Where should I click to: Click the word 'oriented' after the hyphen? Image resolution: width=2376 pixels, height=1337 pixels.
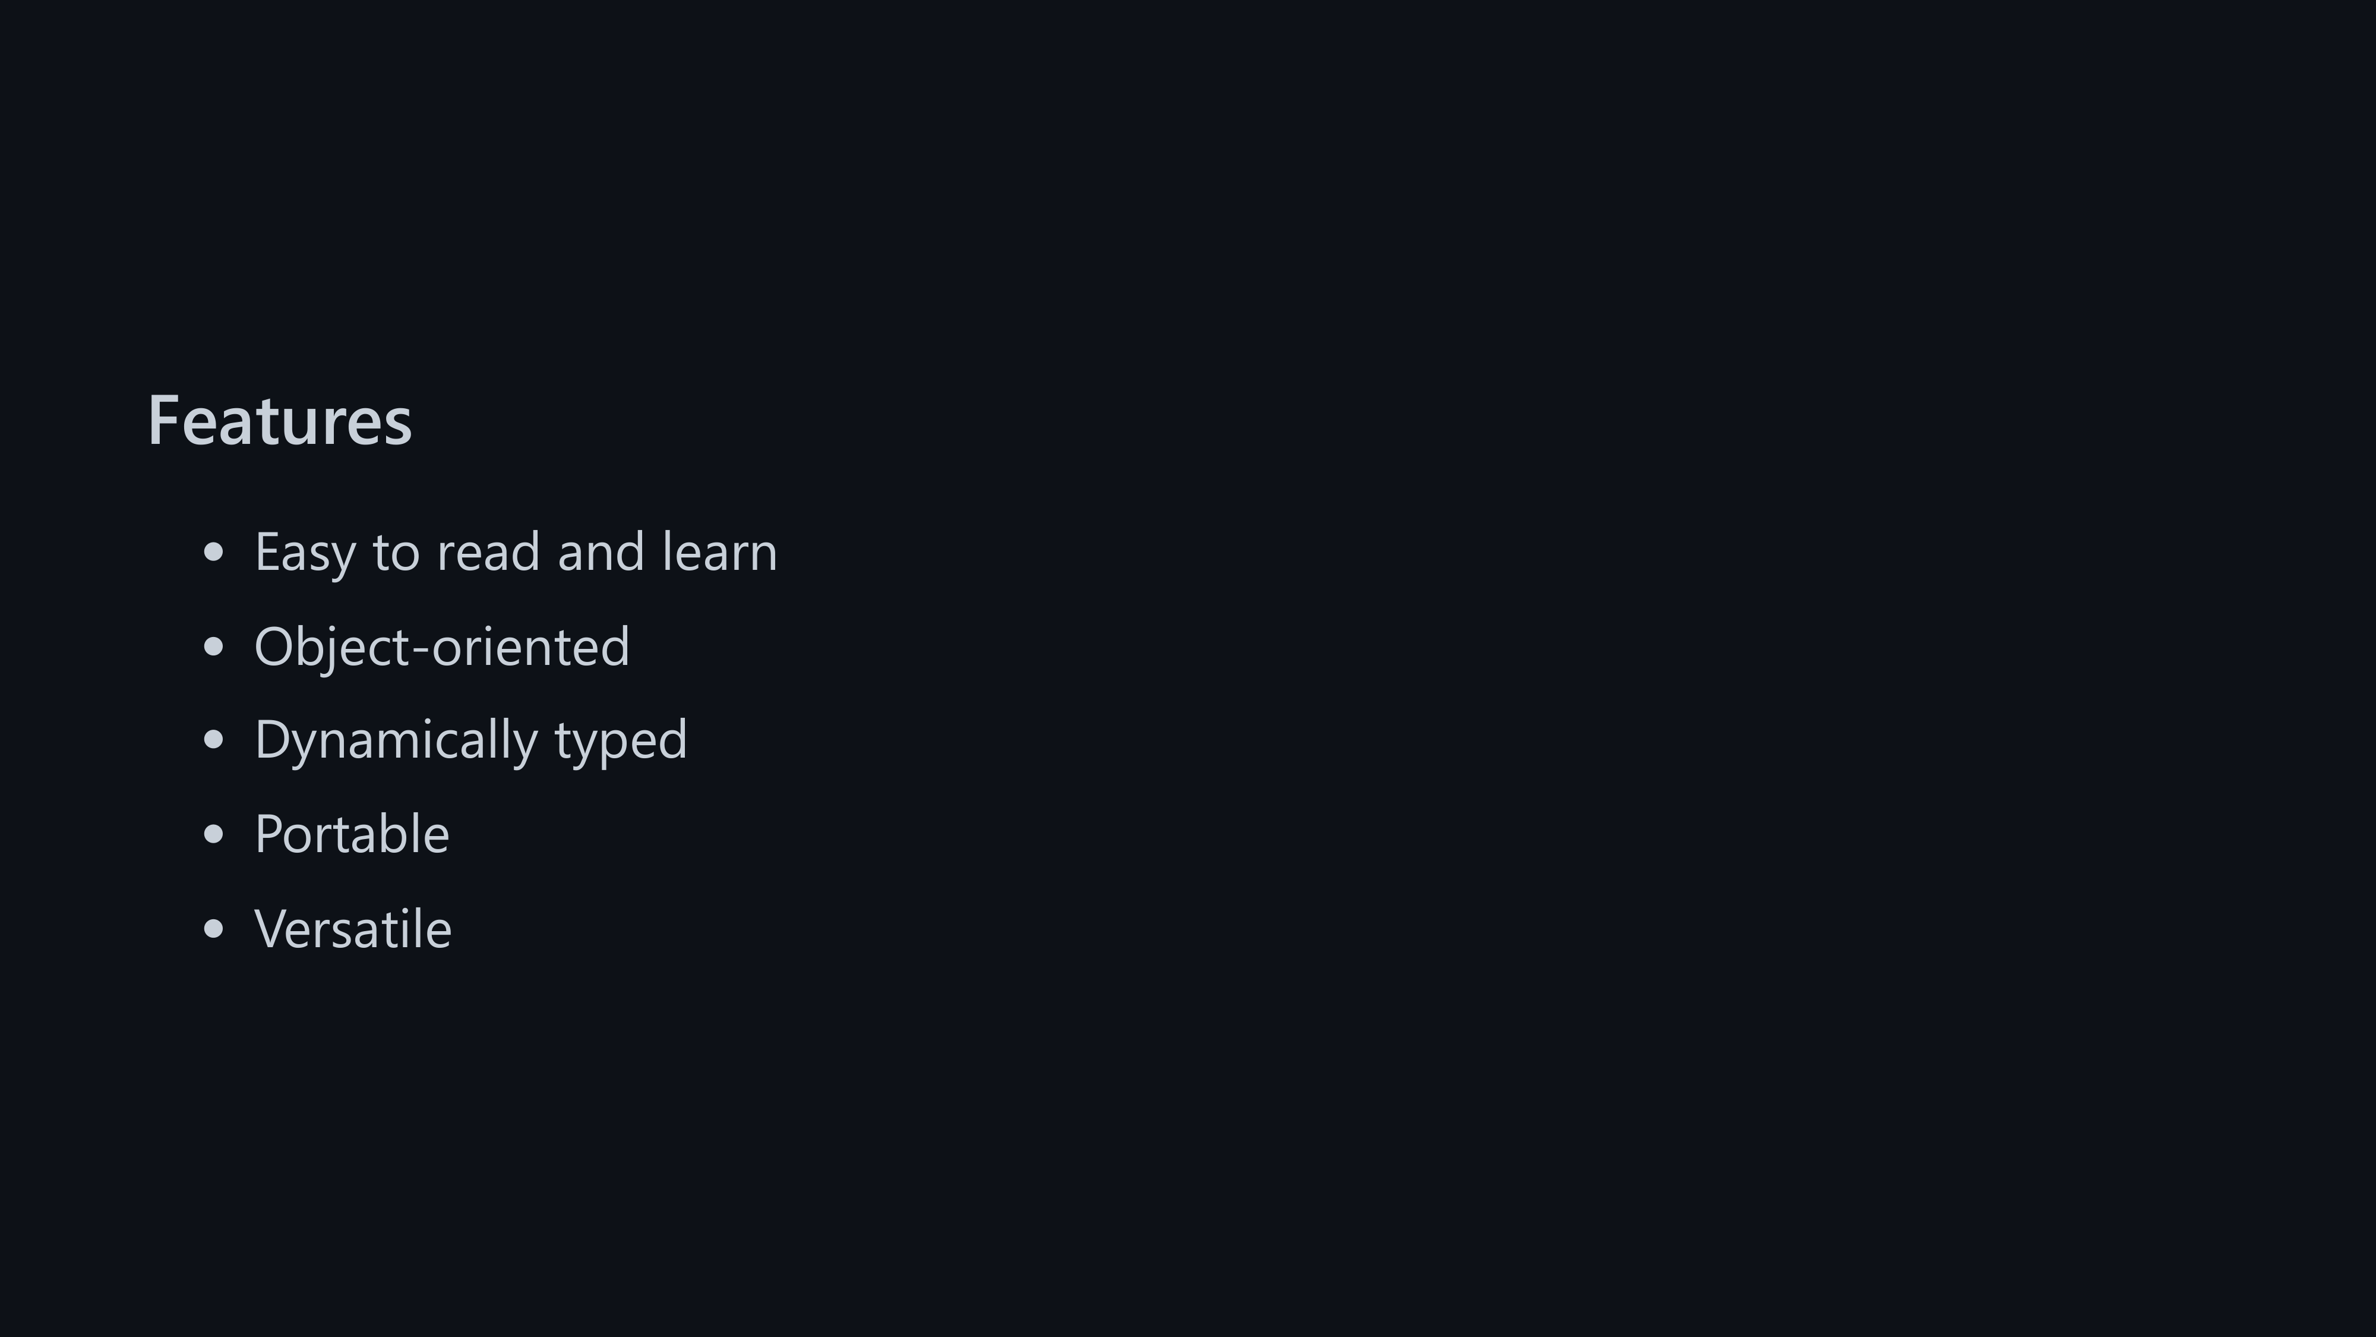(530, 647)
